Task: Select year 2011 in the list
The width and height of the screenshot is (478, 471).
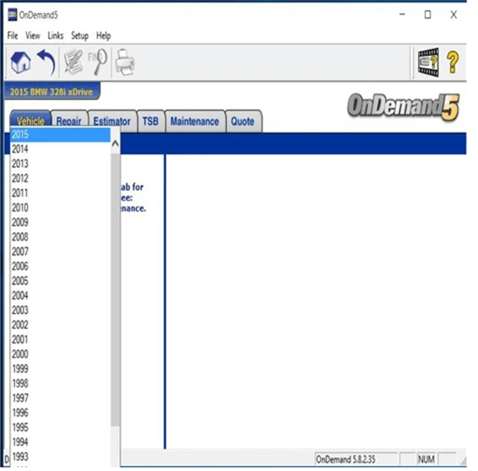Action: [60, 193]
